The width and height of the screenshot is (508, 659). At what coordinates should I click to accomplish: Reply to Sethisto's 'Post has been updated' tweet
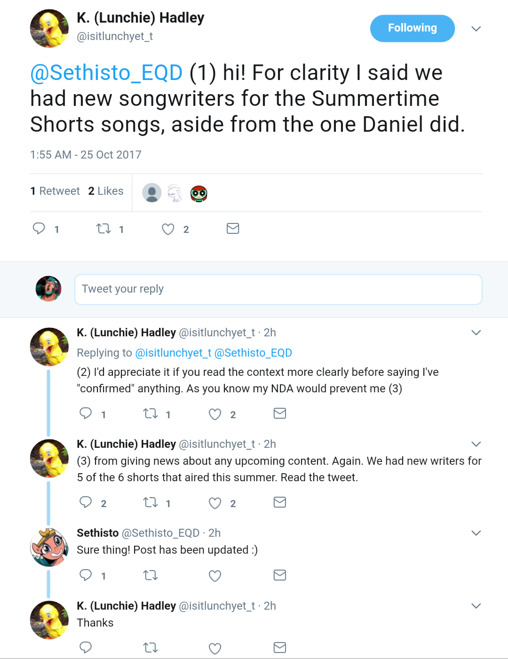86,575
